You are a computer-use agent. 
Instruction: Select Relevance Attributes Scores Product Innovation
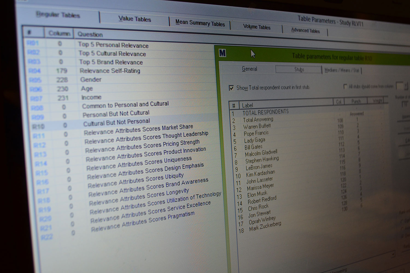click(146, 154)
